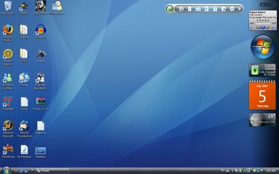Go to next sidebar gadget page
279x174 pixels.
(274, 5)
